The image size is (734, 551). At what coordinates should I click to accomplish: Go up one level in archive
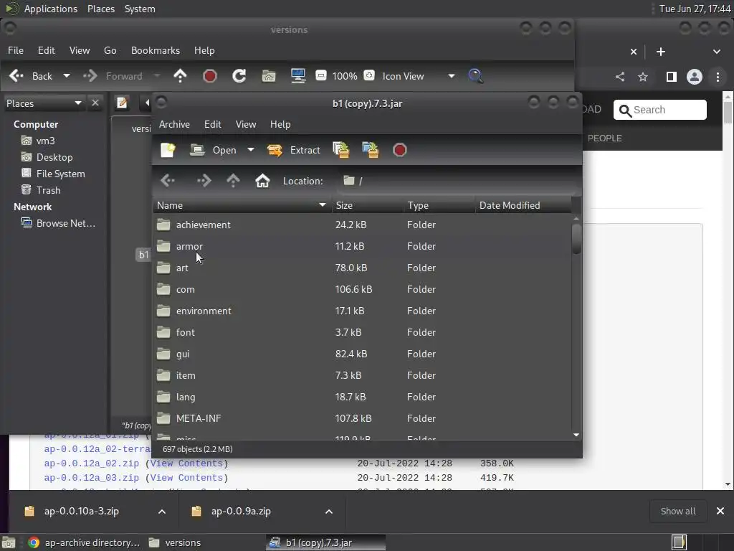point(233,181)
